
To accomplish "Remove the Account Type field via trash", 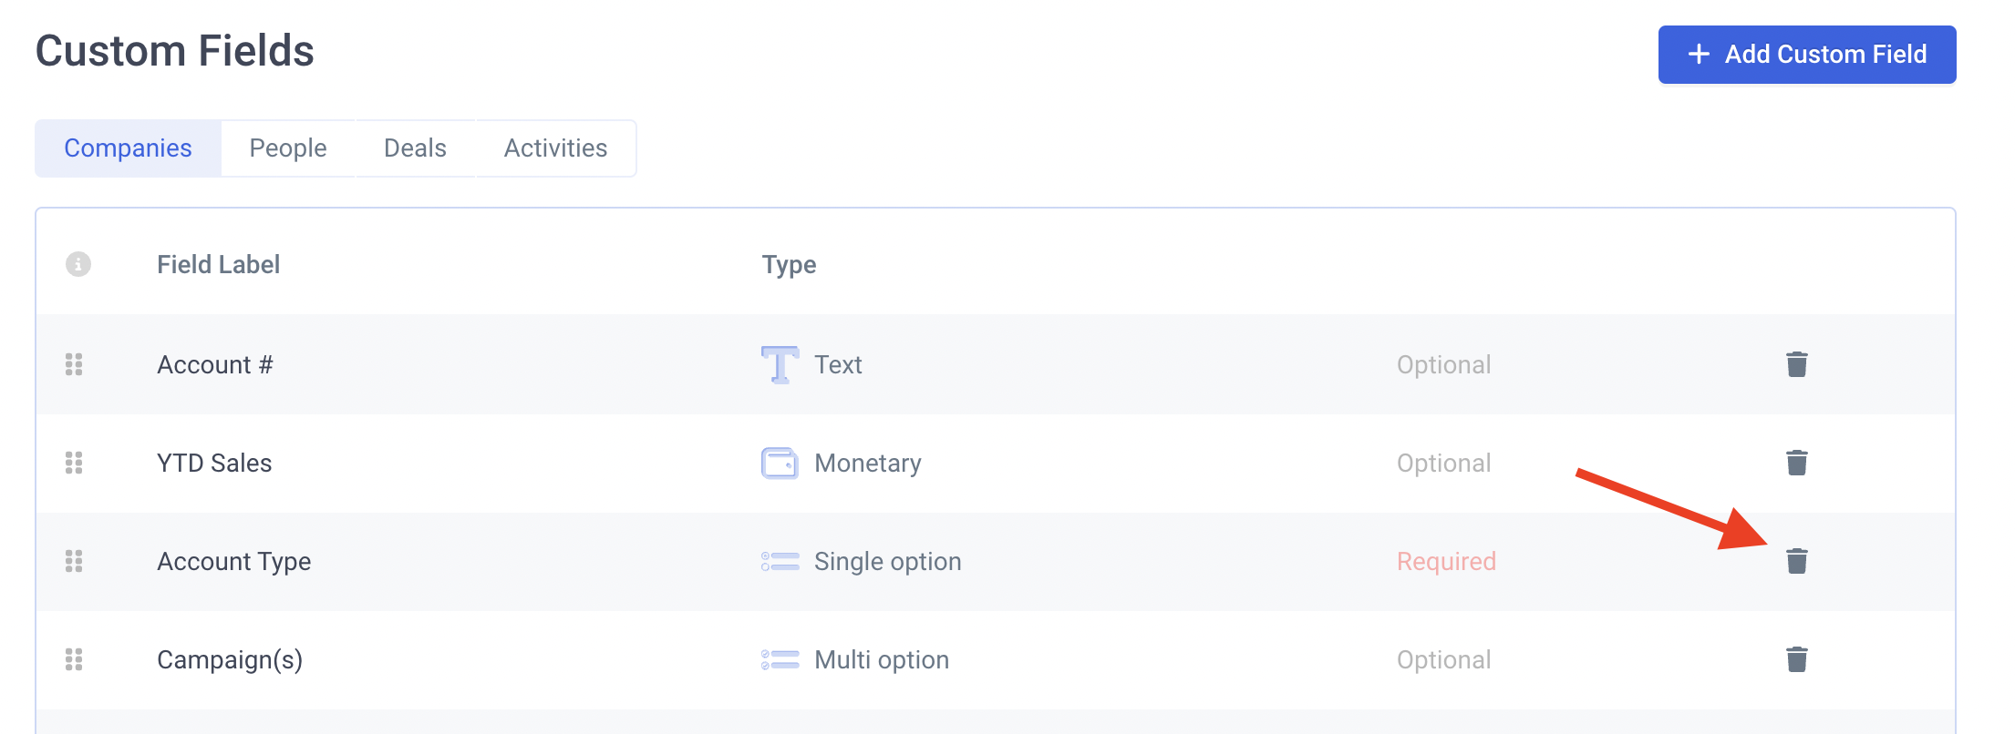I will click(1796, 561).
